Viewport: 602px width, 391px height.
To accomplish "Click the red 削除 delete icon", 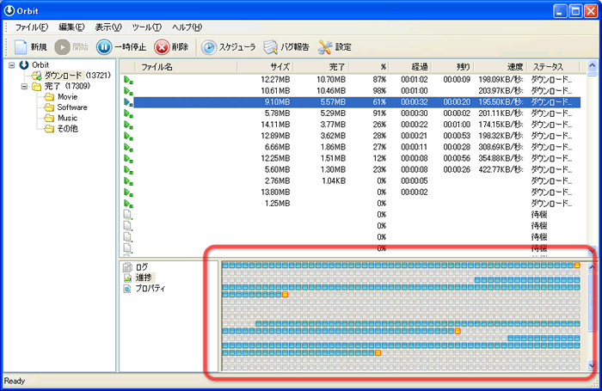I will (162, 47).
